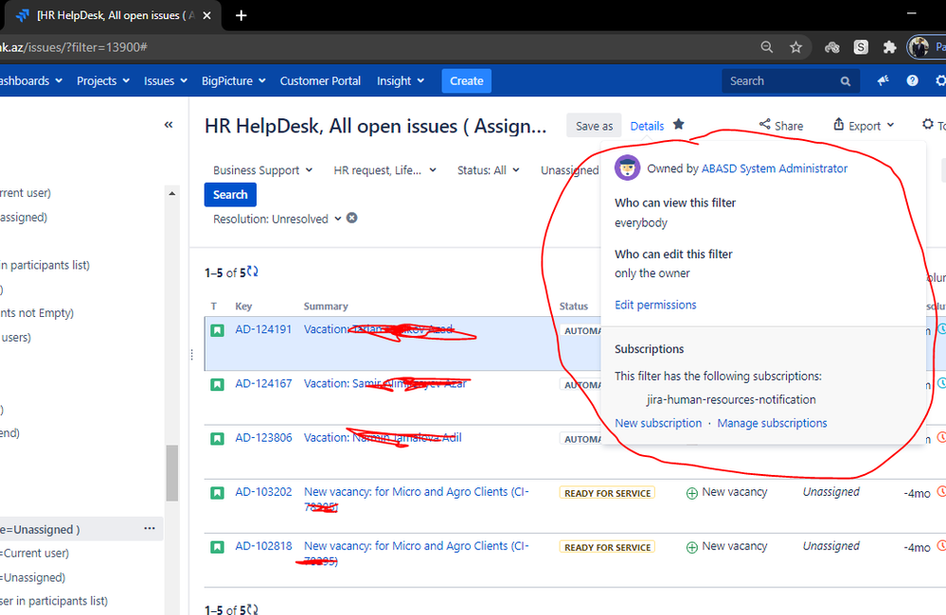This screenshot has width=946, height=615.
Task: Open the Dashboards menu
Action: click(x=30, y=80)
